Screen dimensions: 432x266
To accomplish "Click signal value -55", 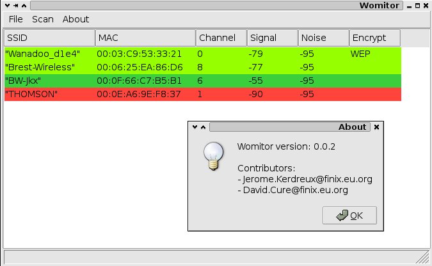I will point(255,81).
